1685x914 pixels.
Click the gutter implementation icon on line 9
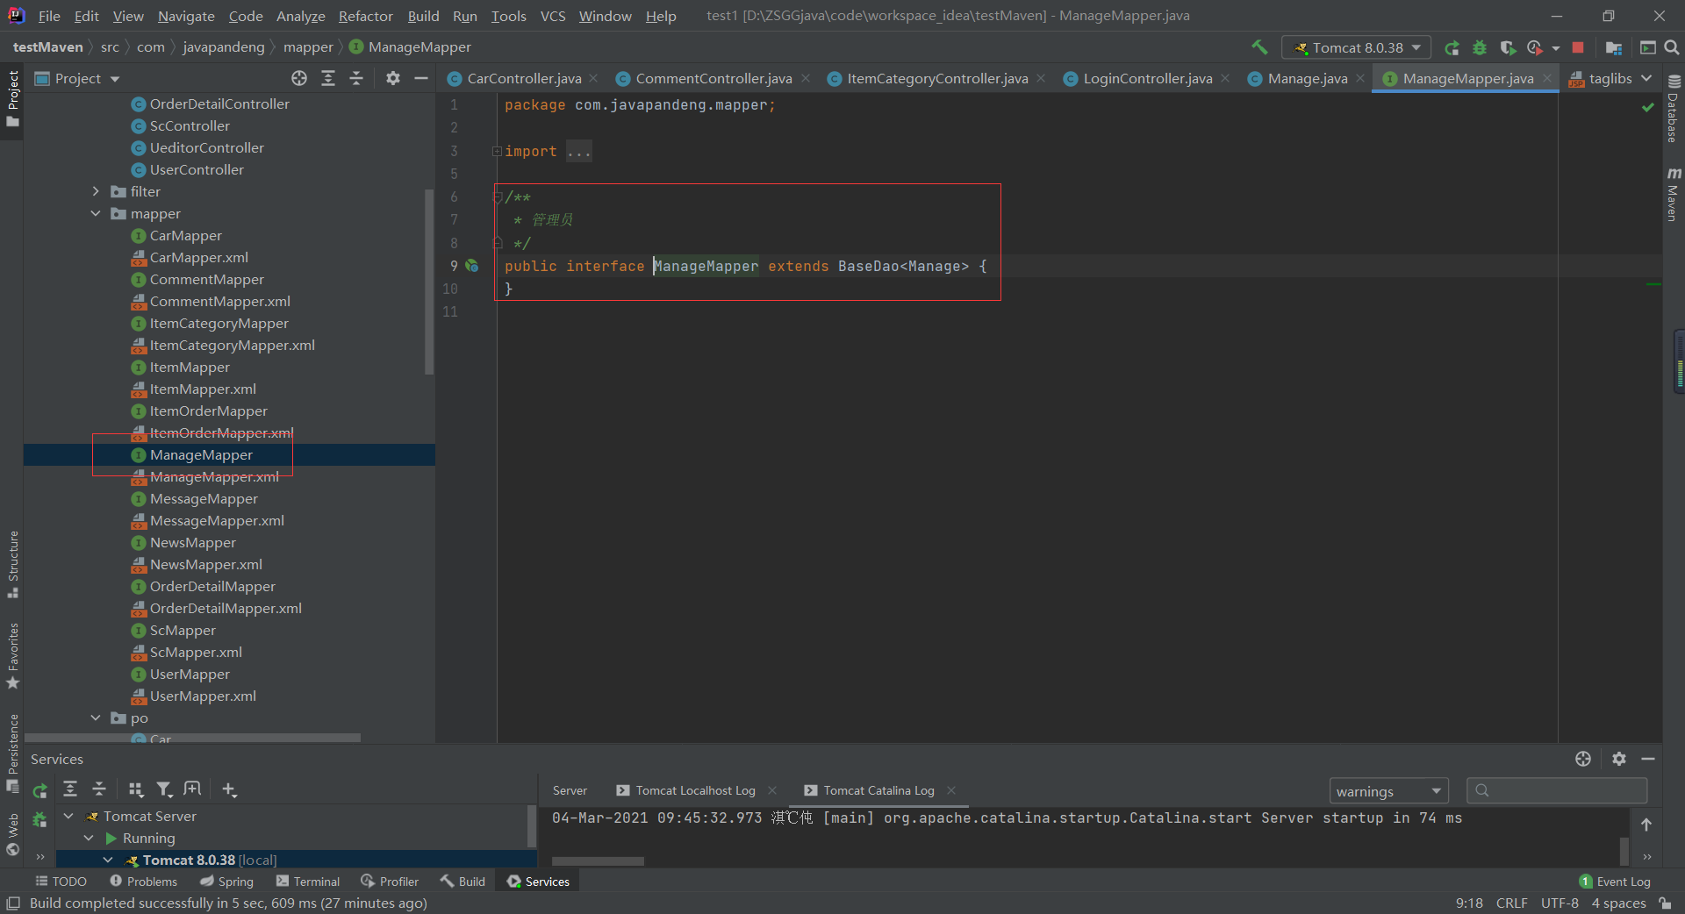472,266
